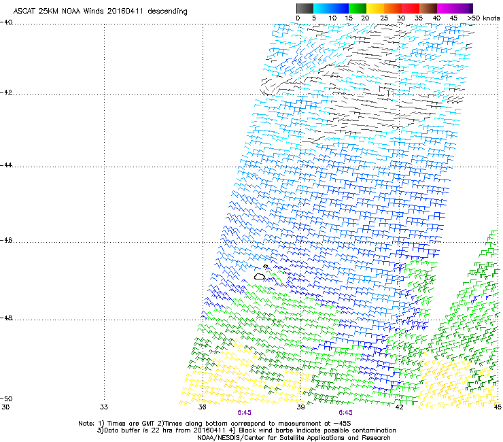Screen dimensions: 503x442
Task: Click the '>50 knots' legend label
Action: [484, 18]
